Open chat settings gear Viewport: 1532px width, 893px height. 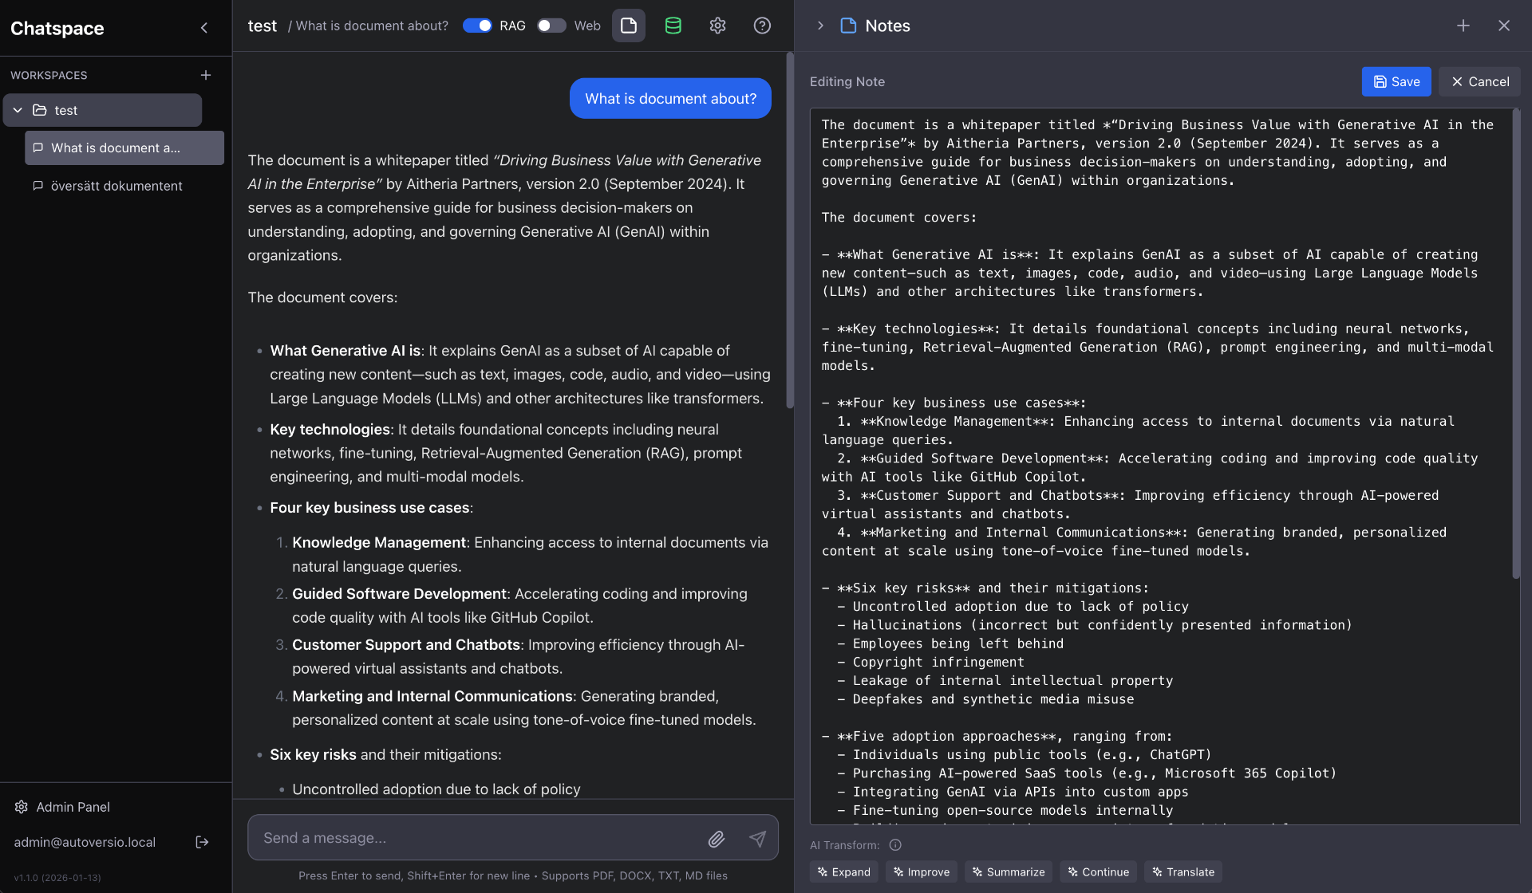click(x=718, y=26)
